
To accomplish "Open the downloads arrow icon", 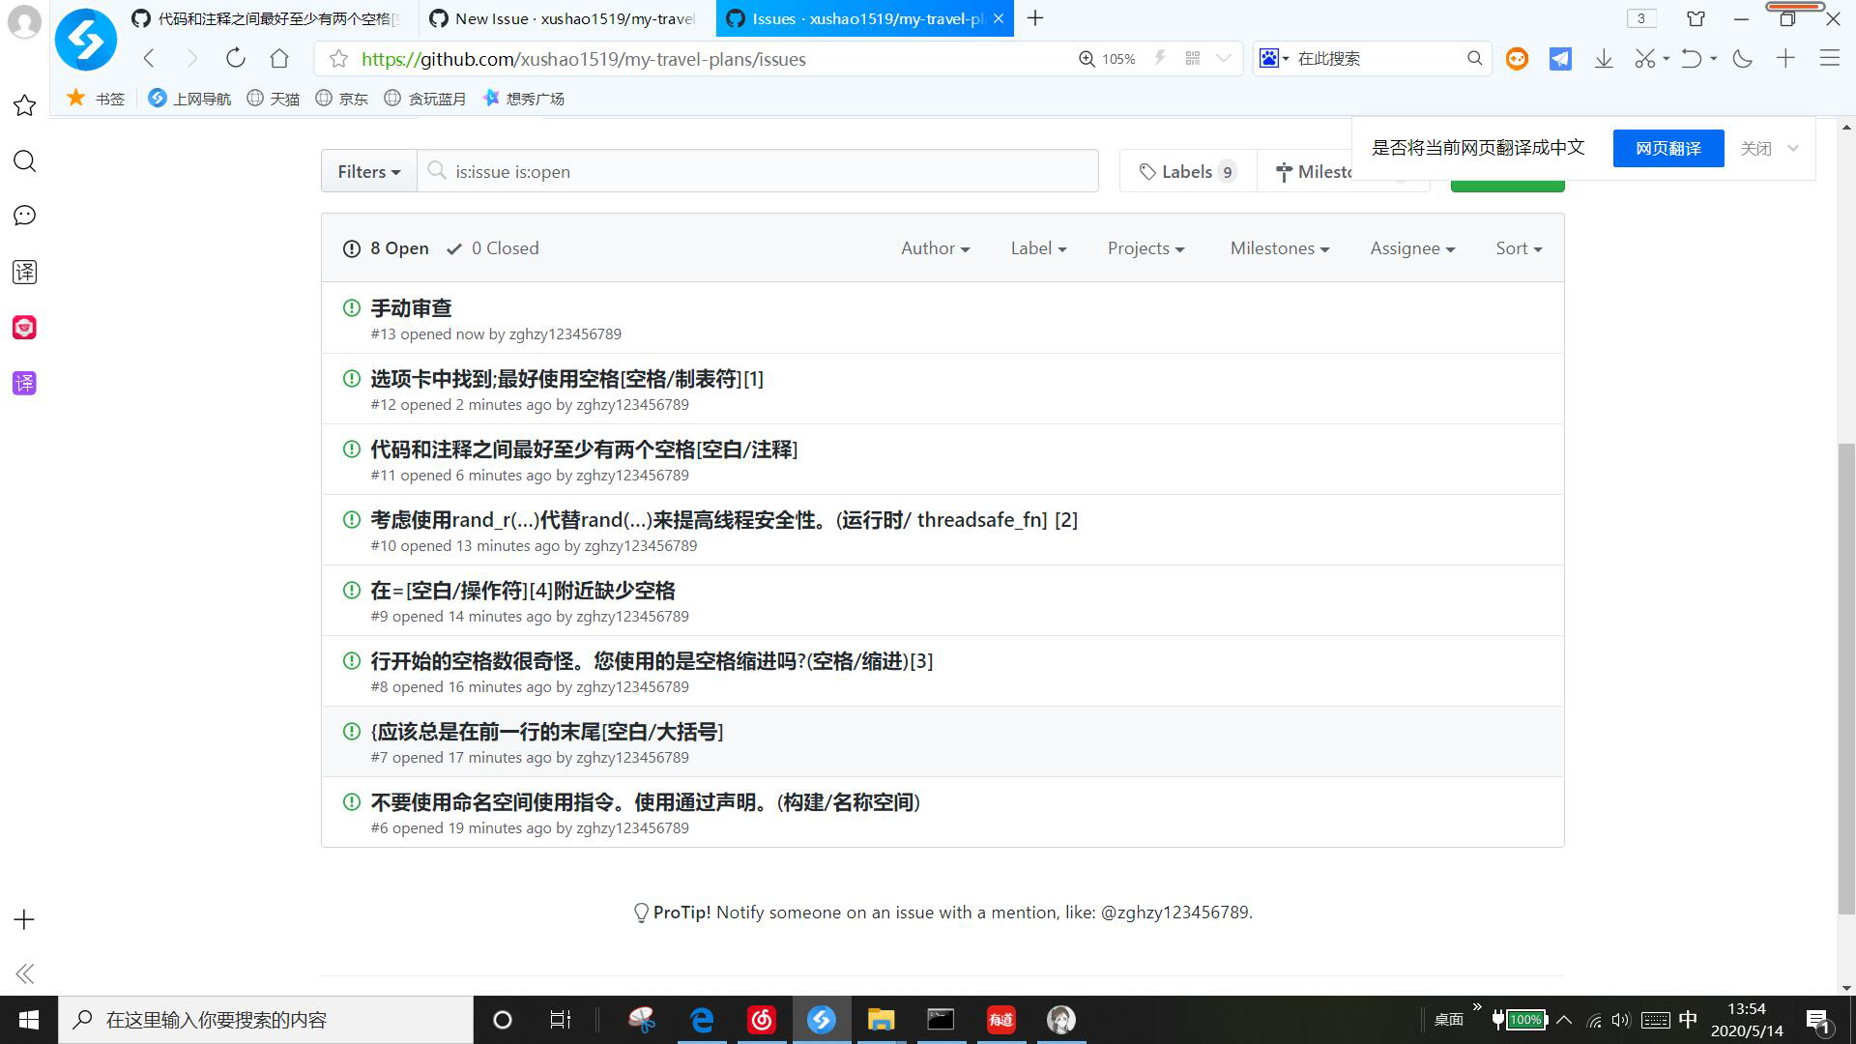I will (1604, 59).
